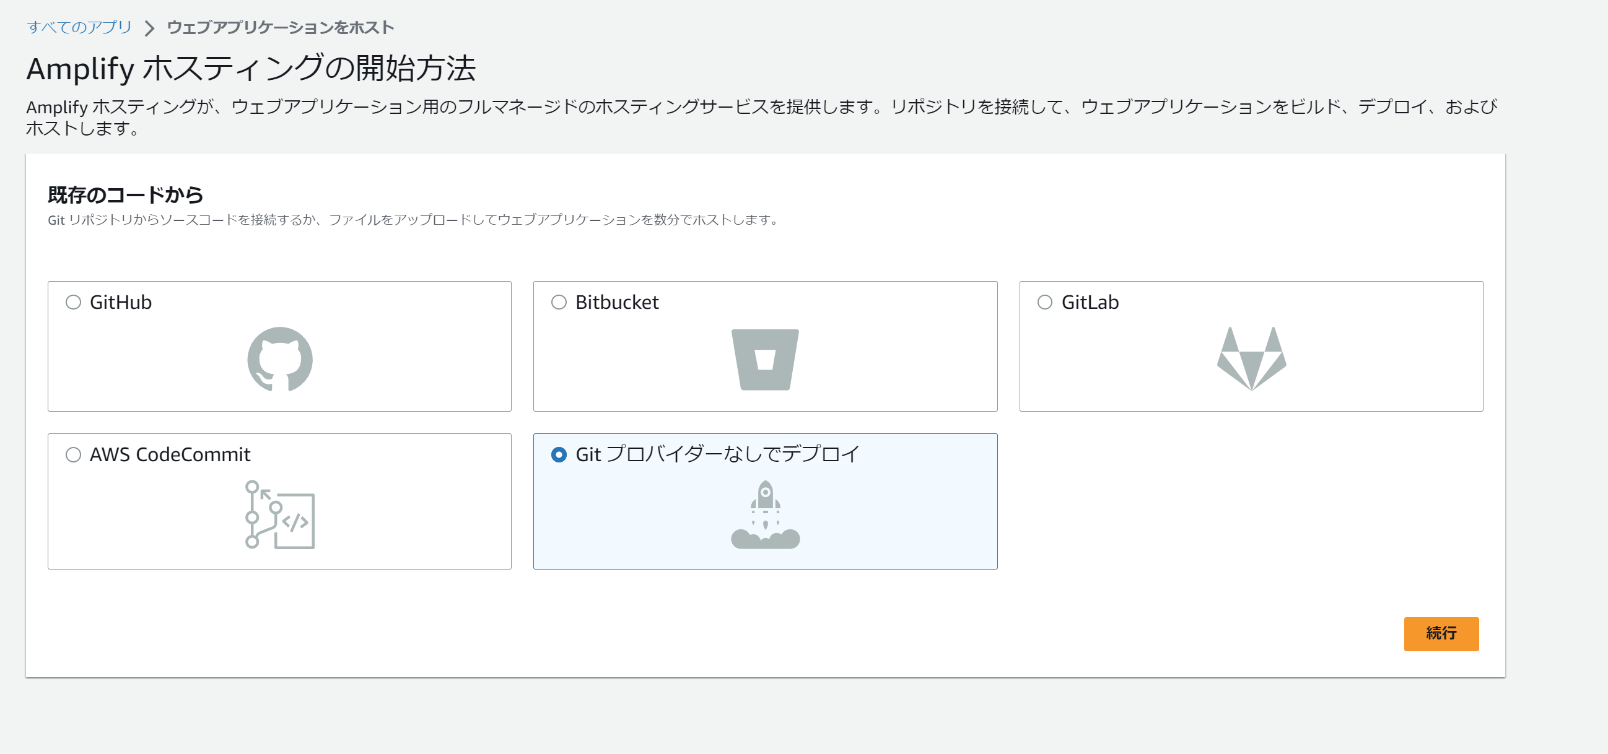Select the Bitbucket radio button
The height and width of the screenshot is (754, 1608).
(x=559, y=303)
